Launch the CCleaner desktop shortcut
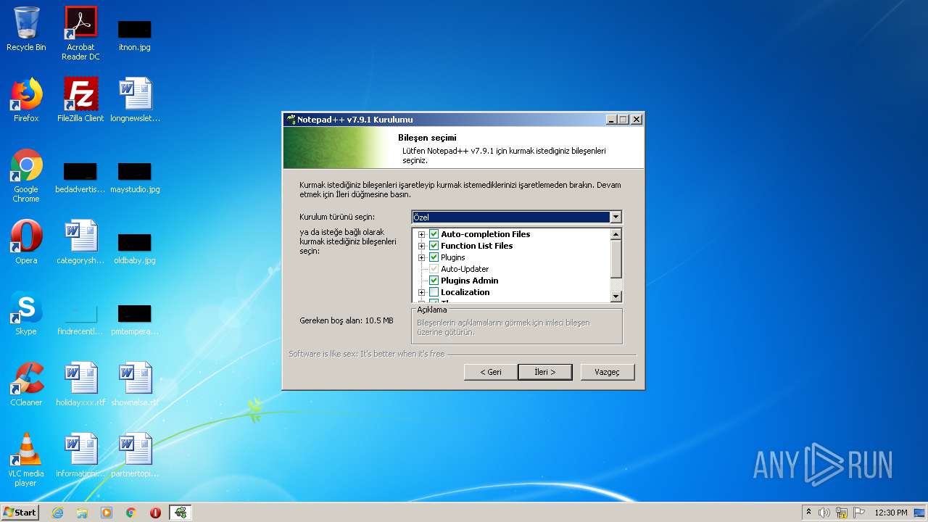The height and width of the screenshot is (522, 928). point(26,384)
